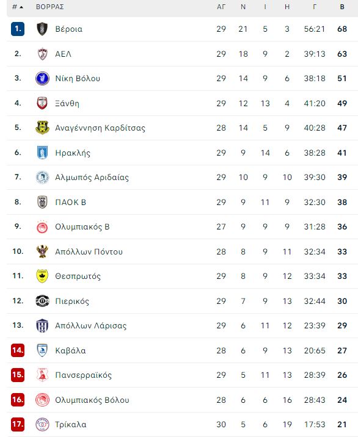358x437 pixels.
Task: Select the ΠΑΟΚ Β club crest
Action: [x=42, y=202]
